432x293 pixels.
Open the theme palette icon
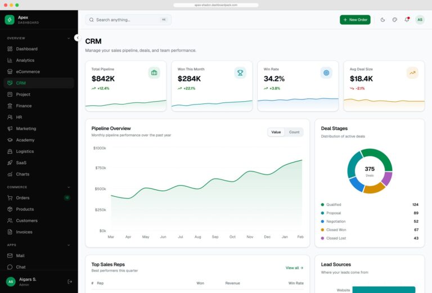[395, 20]
